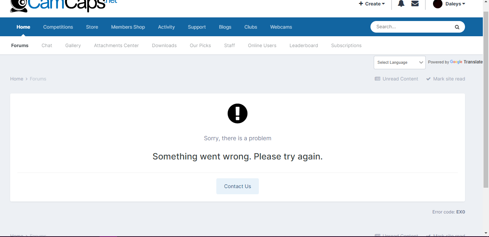Open the Webcams menu item
Screen dimensions: 489x237
tap(281, 27)
